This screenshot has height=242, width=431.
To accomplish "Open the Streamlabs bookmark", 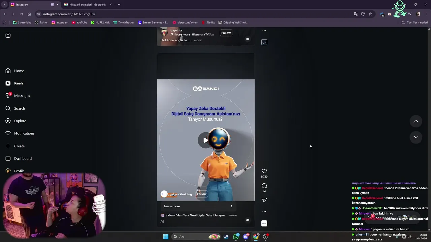I will (22, 23).
